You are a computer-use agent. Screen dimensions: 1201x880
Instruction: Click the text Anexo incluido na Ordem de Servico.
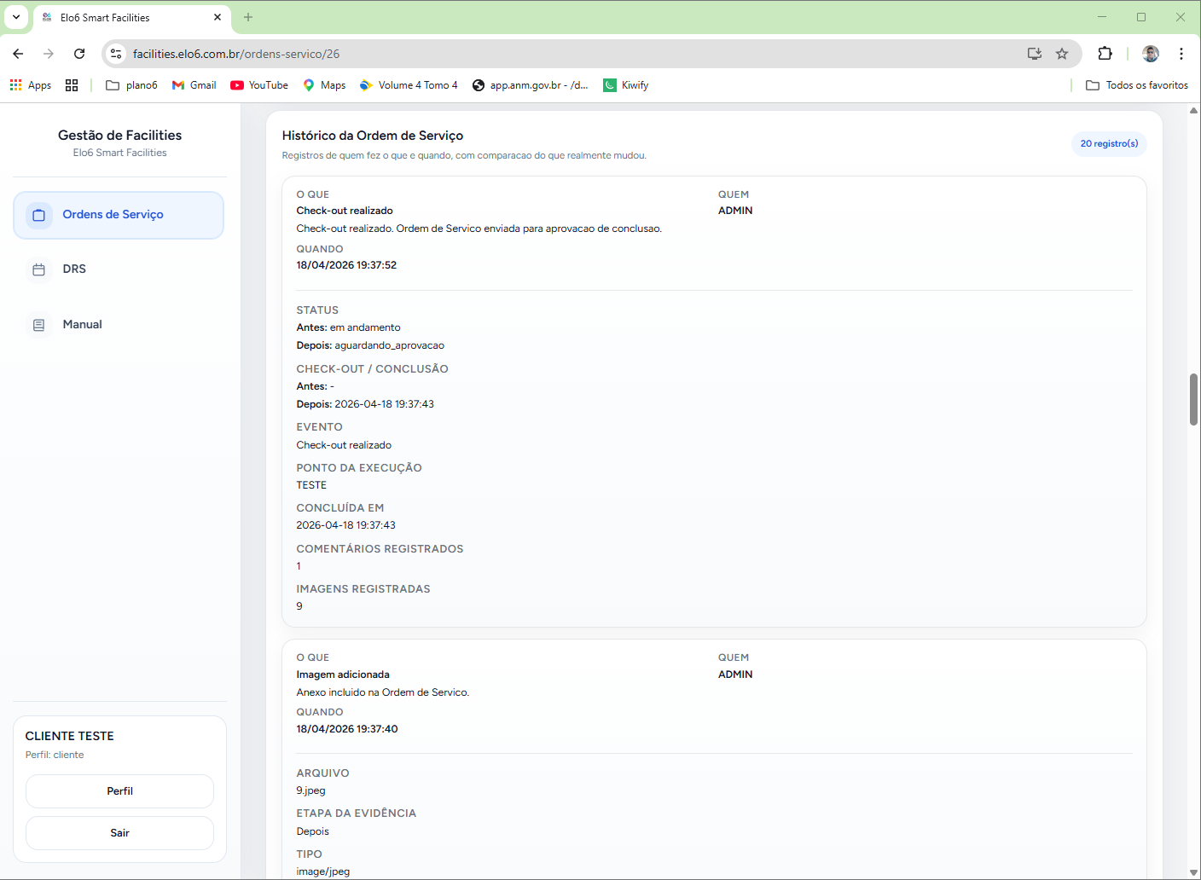click(x=383, y=692)
